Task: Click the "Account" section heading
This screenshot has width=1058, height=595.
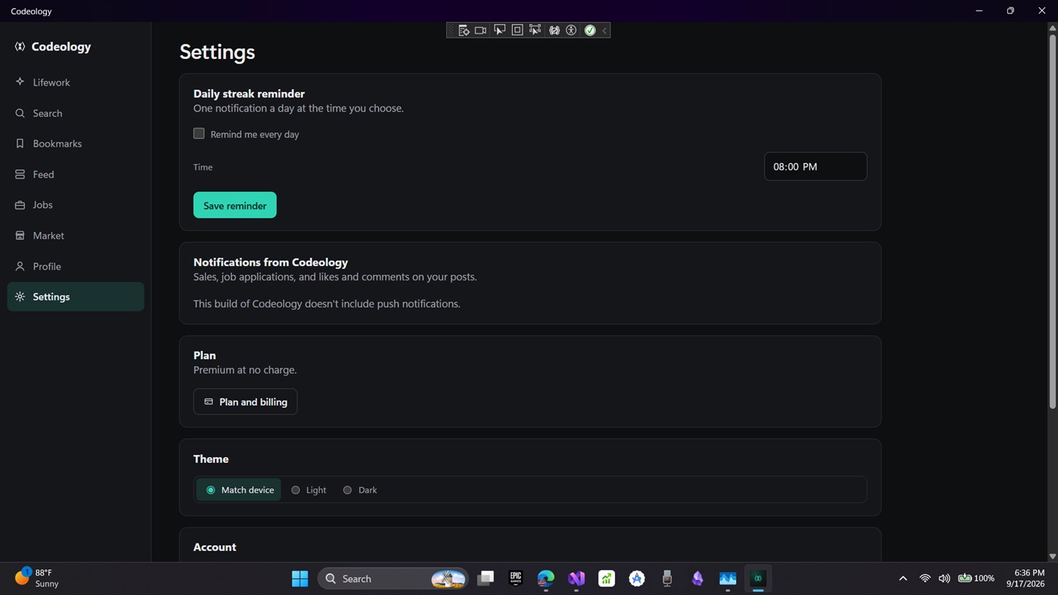Action: (215, 547)
